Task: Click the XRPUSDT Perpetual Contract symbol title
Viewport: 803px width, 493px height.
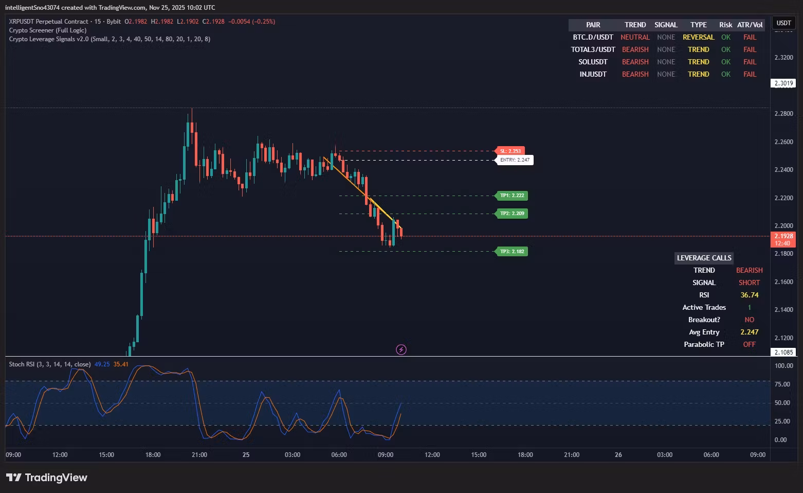Action: pyautogui.click(x=48, y=22)
